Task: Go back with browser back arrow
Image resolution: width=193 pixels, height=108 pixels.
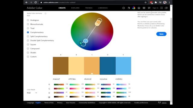Action: click(27, 2)
